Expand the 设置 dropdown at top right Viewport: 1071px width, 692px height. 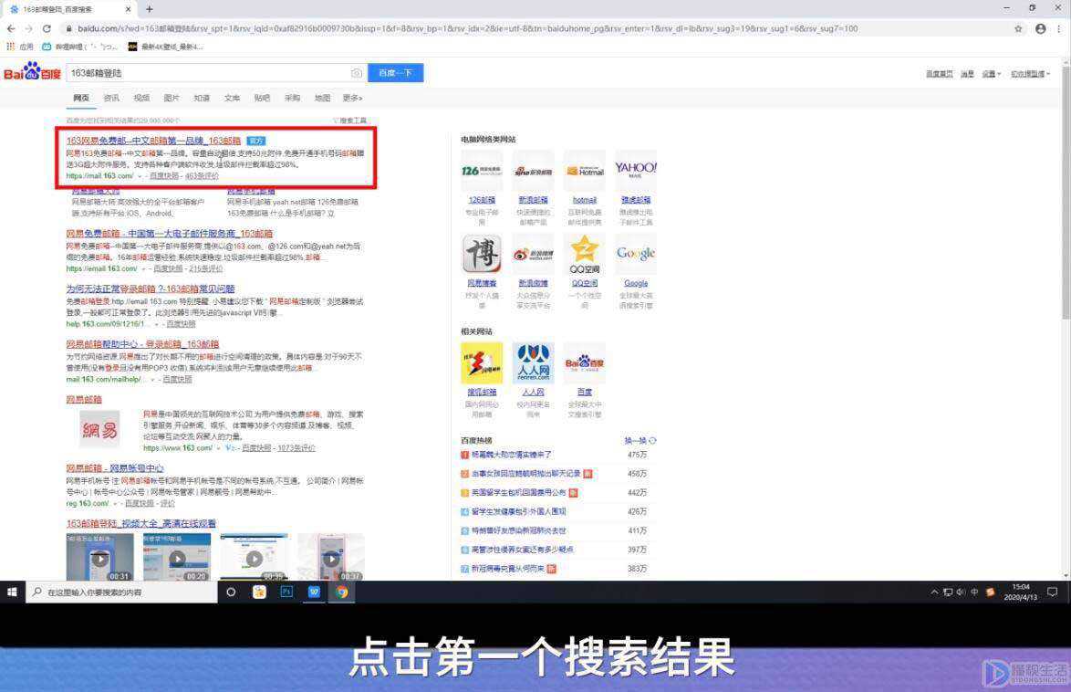pos(991,74)
